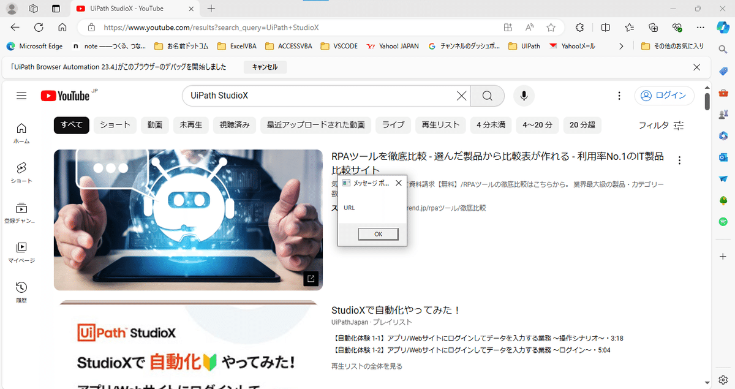735x389 pixels.
Task: Clear the YouTube search box text
Action: tap(461, 96)
